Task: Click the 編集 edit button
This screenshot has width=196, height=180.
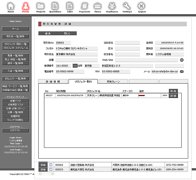Action: pos(48,33)
